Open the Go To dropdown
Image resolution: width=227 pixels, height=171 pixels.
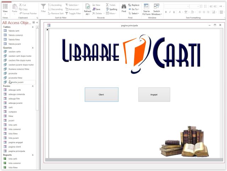(x=134, y=9)
